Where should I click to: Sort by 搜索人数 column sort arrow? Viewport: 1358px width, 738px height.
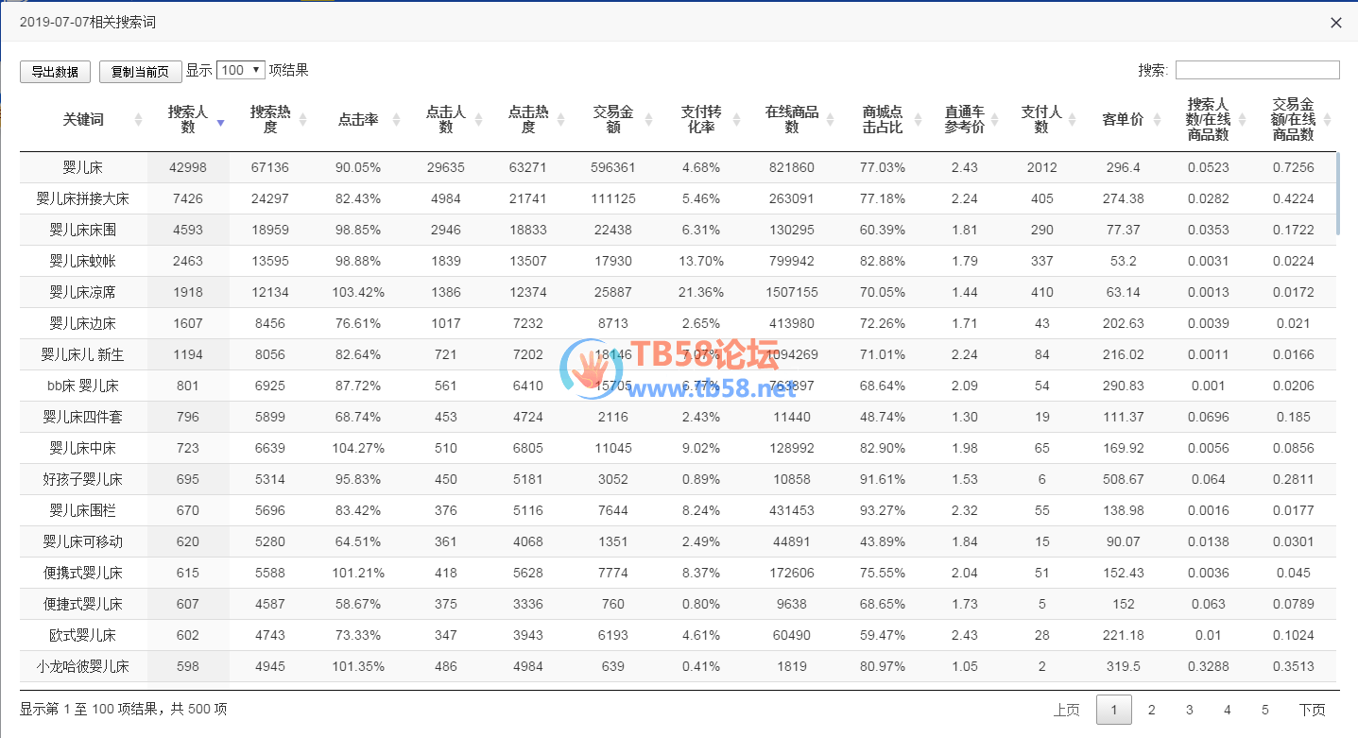220,120
